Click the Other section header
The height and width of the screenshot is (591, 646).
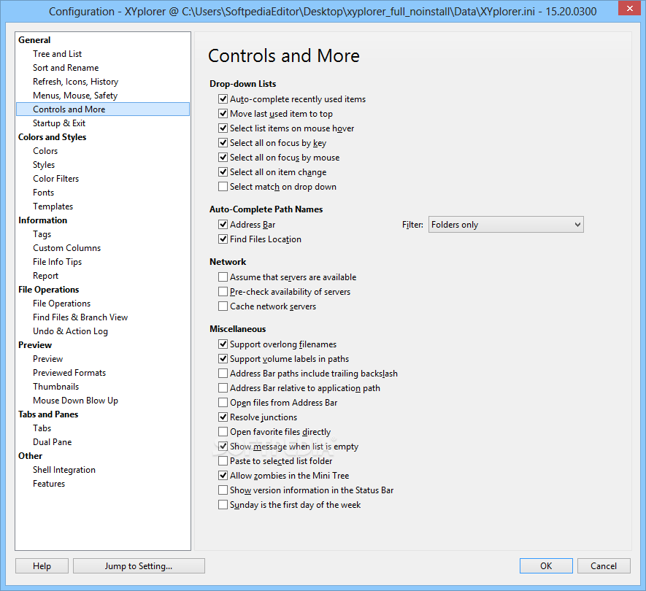30,456
